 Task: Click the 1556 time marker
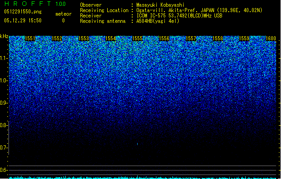tap(164, 38)
